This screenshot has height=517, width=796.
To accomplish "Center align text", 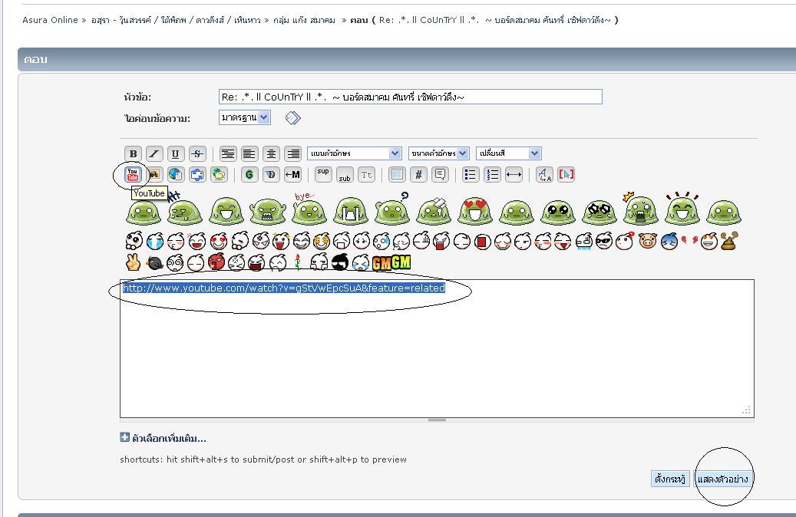I will point(271,153).
